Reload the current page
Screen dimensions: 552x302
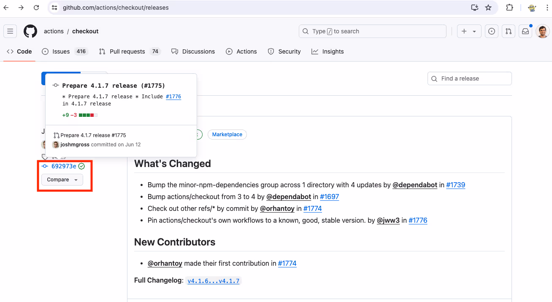pos(36,8)
